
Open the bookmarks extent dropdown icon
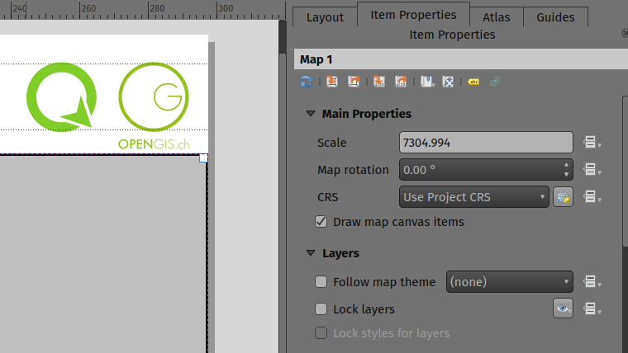pos(427,82)
